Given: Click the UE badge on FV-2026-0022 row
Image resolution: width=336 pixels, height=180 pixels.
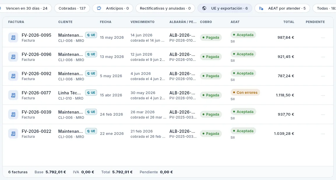Looking at the screenshot, I should tap(91, 131).
